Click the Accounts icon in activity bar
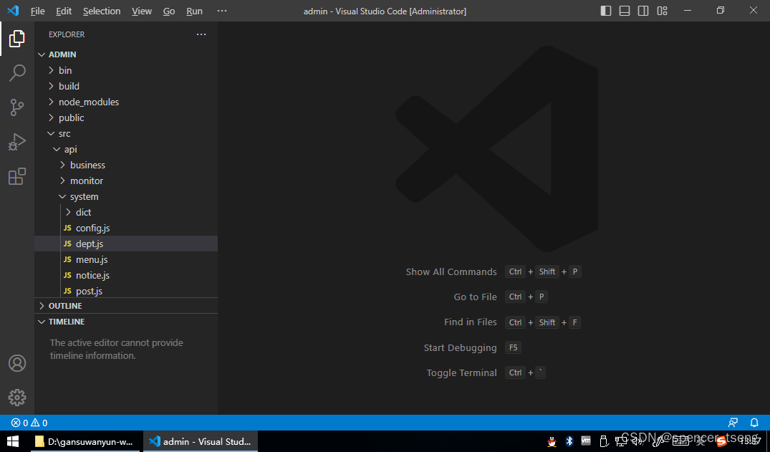The height and width of the screenshot is (452, 770). [x=17, y=363]
